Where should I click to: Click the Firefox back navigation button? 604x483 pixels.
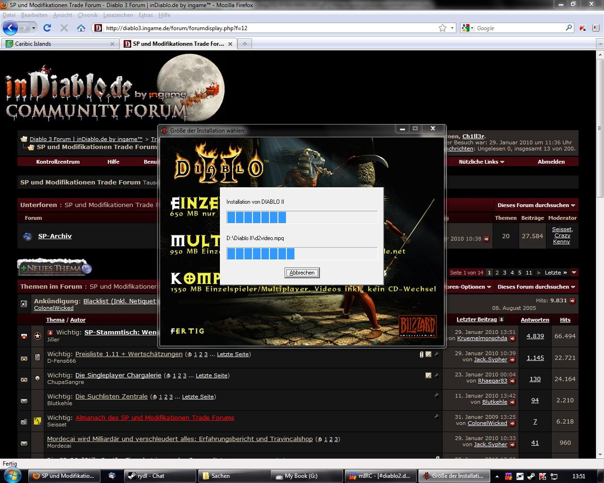tap(10, 28)
